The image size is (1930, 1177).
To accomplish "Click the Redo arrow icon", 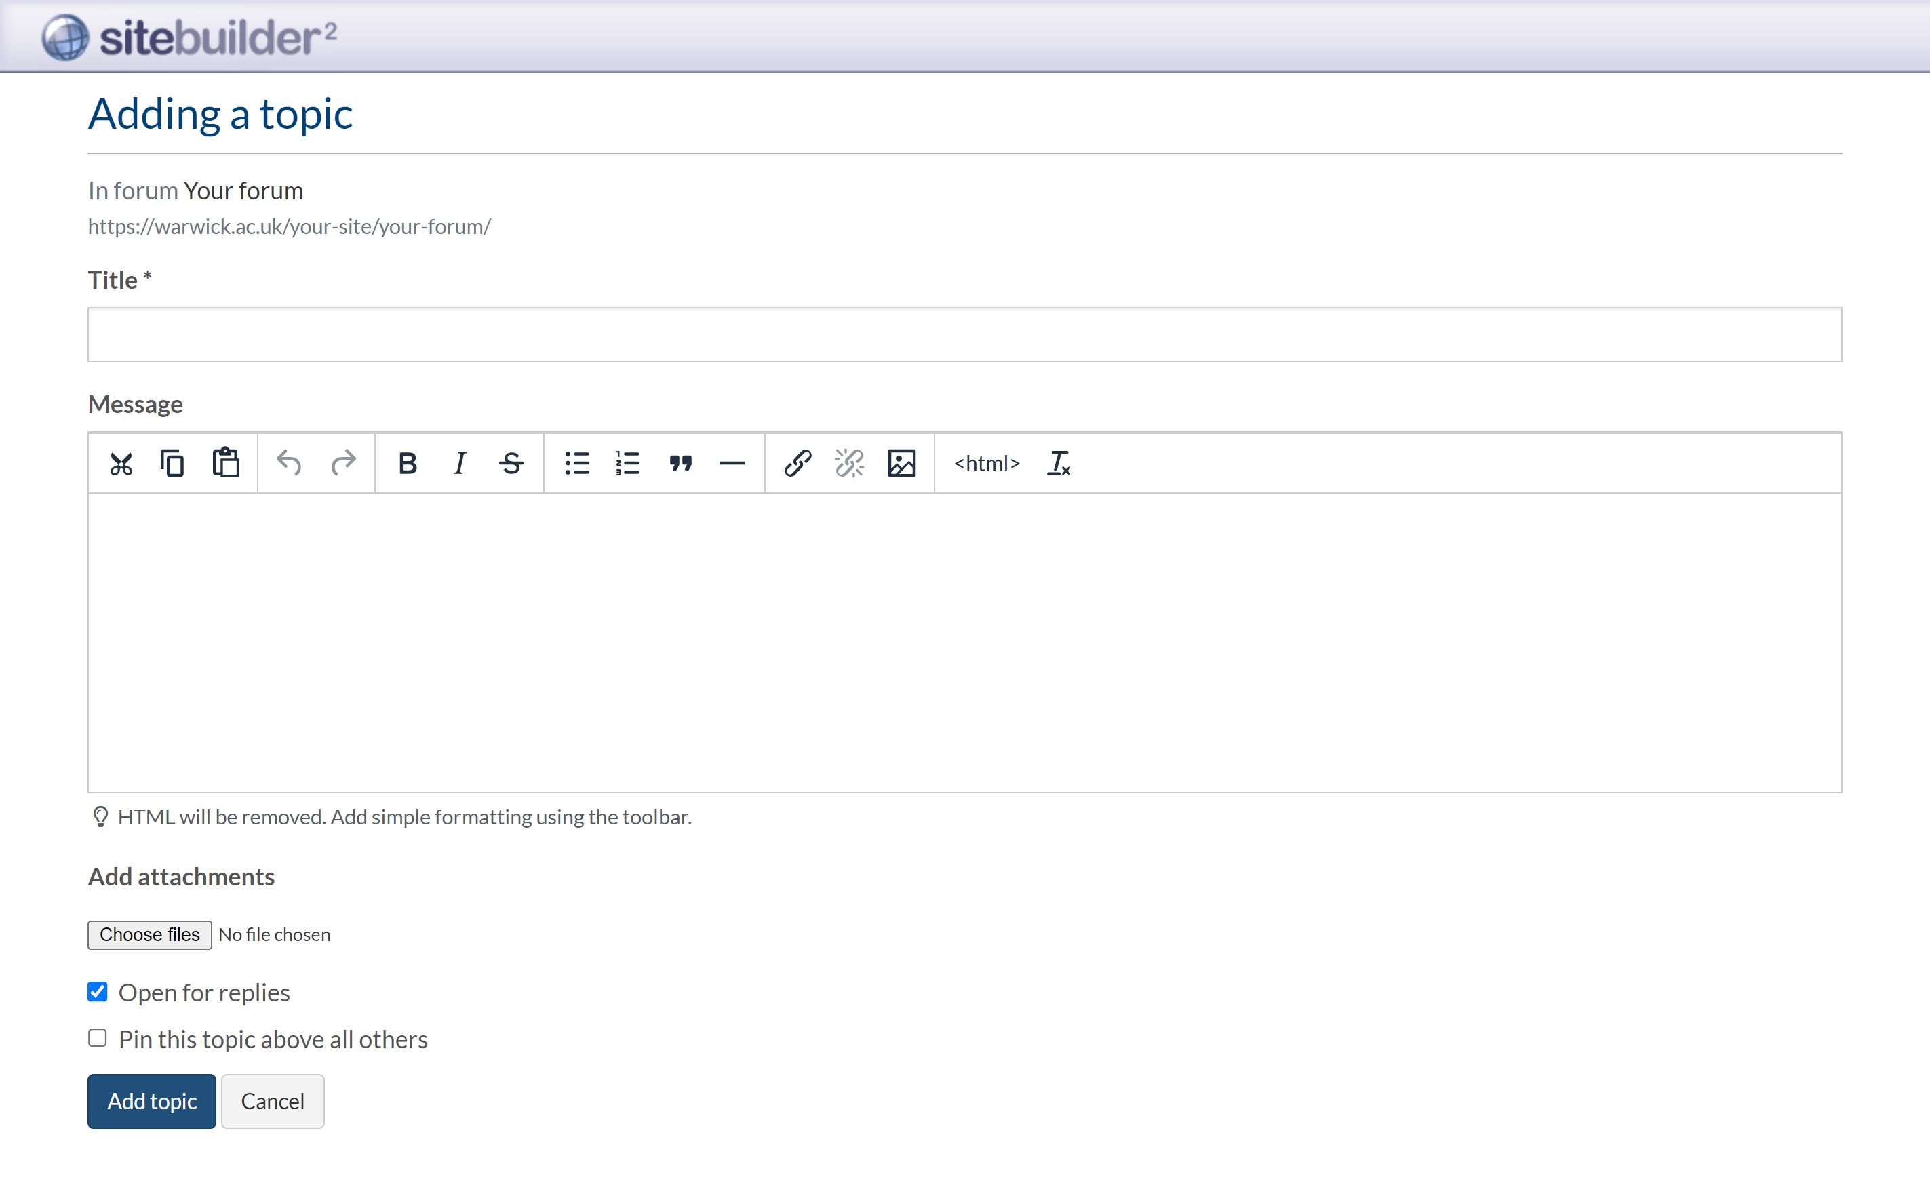I will (343, 464).
